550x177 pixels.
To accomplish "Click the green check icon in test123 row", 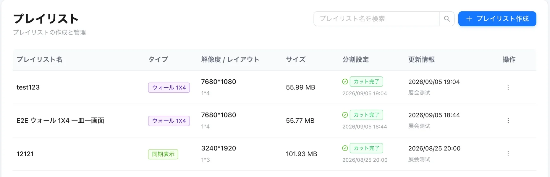I will point(345,82).
